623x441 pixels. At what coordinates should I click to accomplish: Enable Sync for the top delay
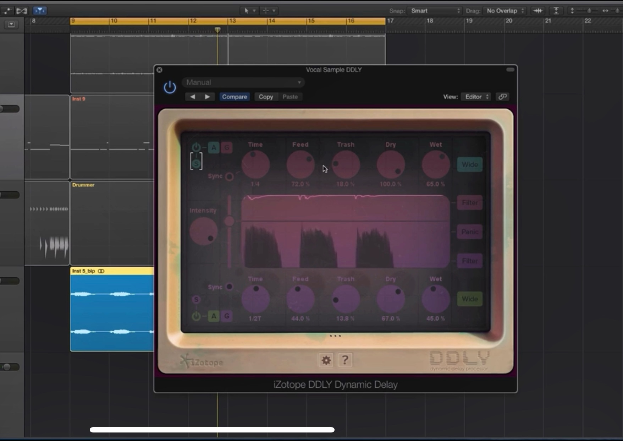pyautogui.click(x=230, y=176)
